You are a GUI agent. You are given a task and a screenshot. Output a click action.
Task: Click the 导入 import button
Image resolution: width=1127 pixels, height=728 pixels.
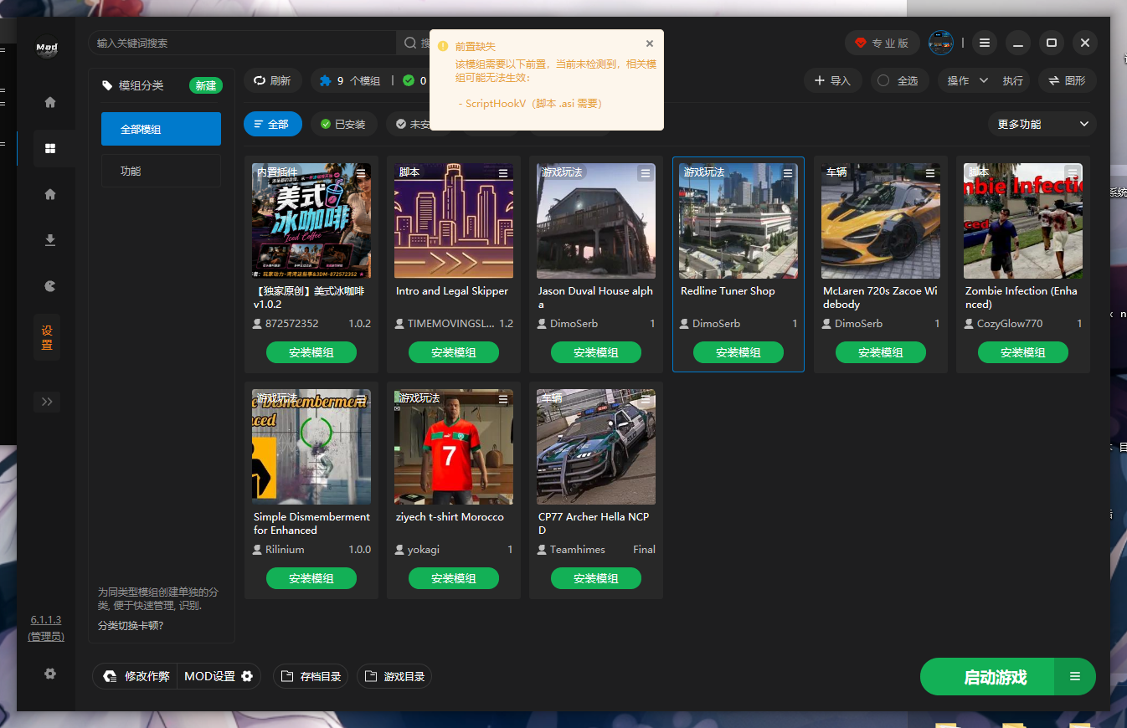[x=832, y=80]
